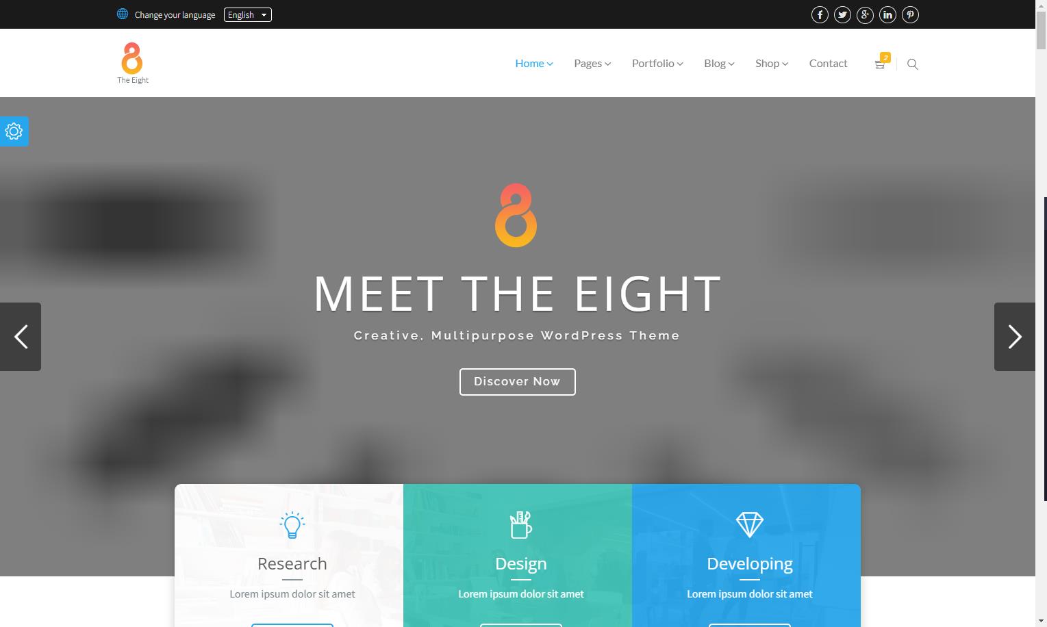Go to the Contact page
The width and height of the screenshot is (1047, 627).
tap(828, 63)
